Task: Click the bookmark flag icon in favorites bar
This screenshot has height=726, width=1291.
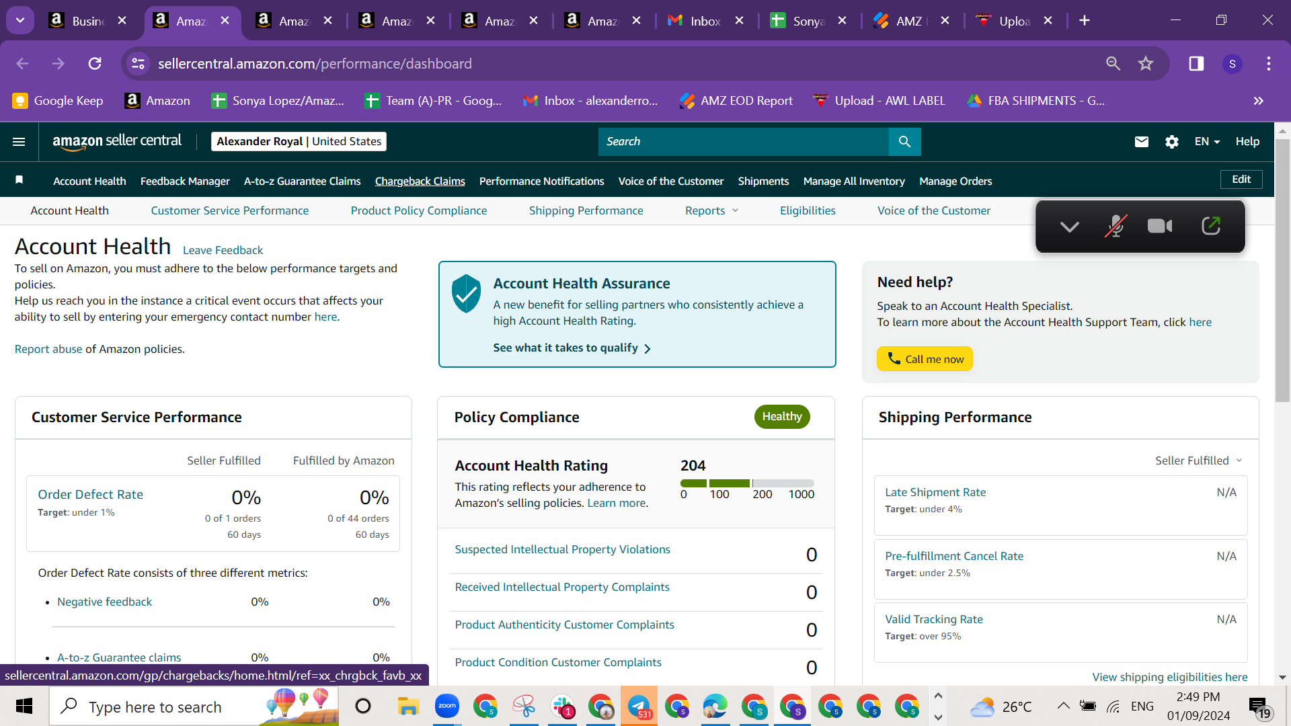Action: pyautogui.click(x=19, y=180)
